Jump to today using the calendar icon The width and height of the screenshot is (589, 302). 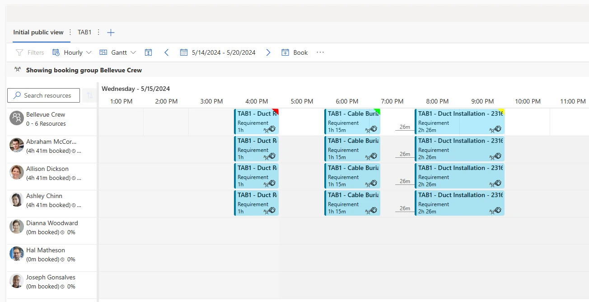[148, 52]
